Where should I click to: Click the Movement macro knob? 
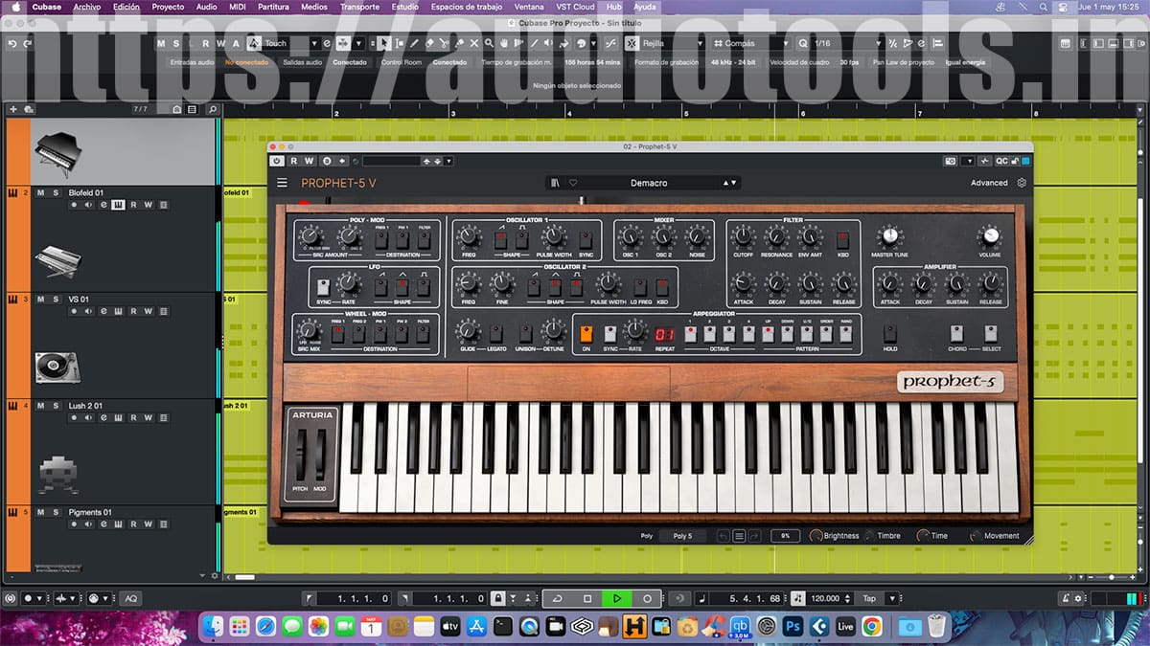pyautogui.click(x=976, y=536)
